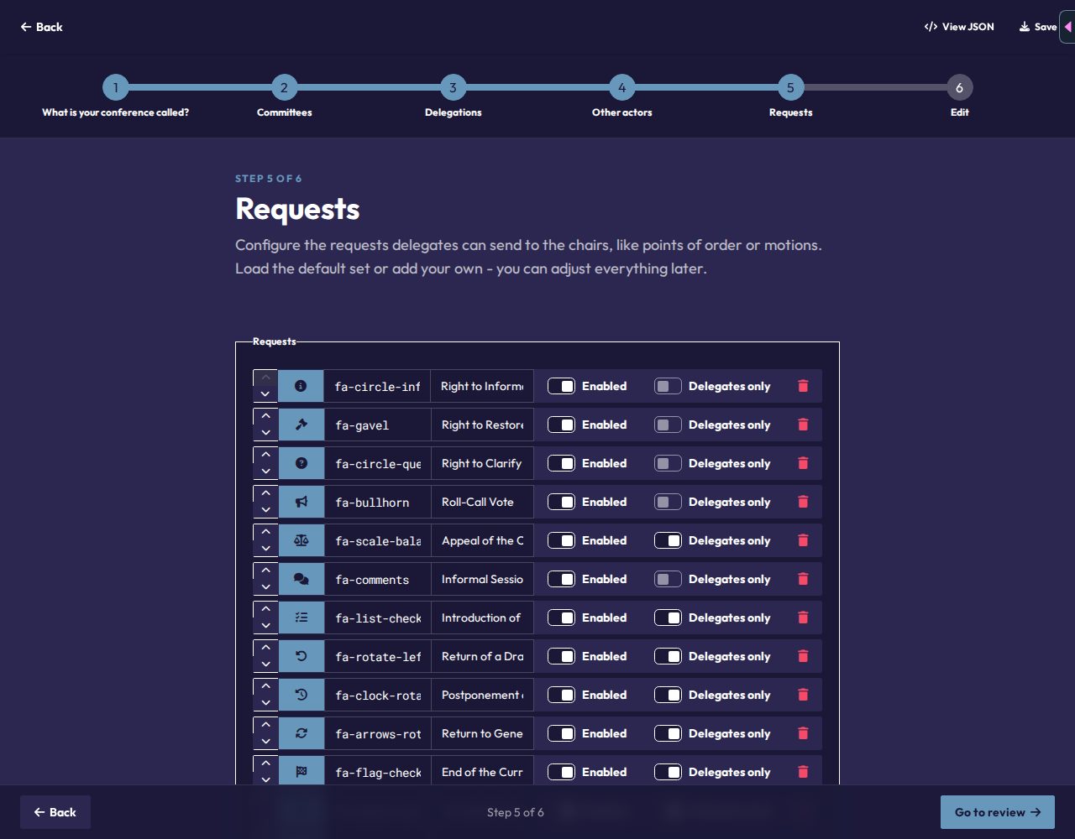
Task: Move the fa-gavel request up with chevron
Action: point(265,416)
